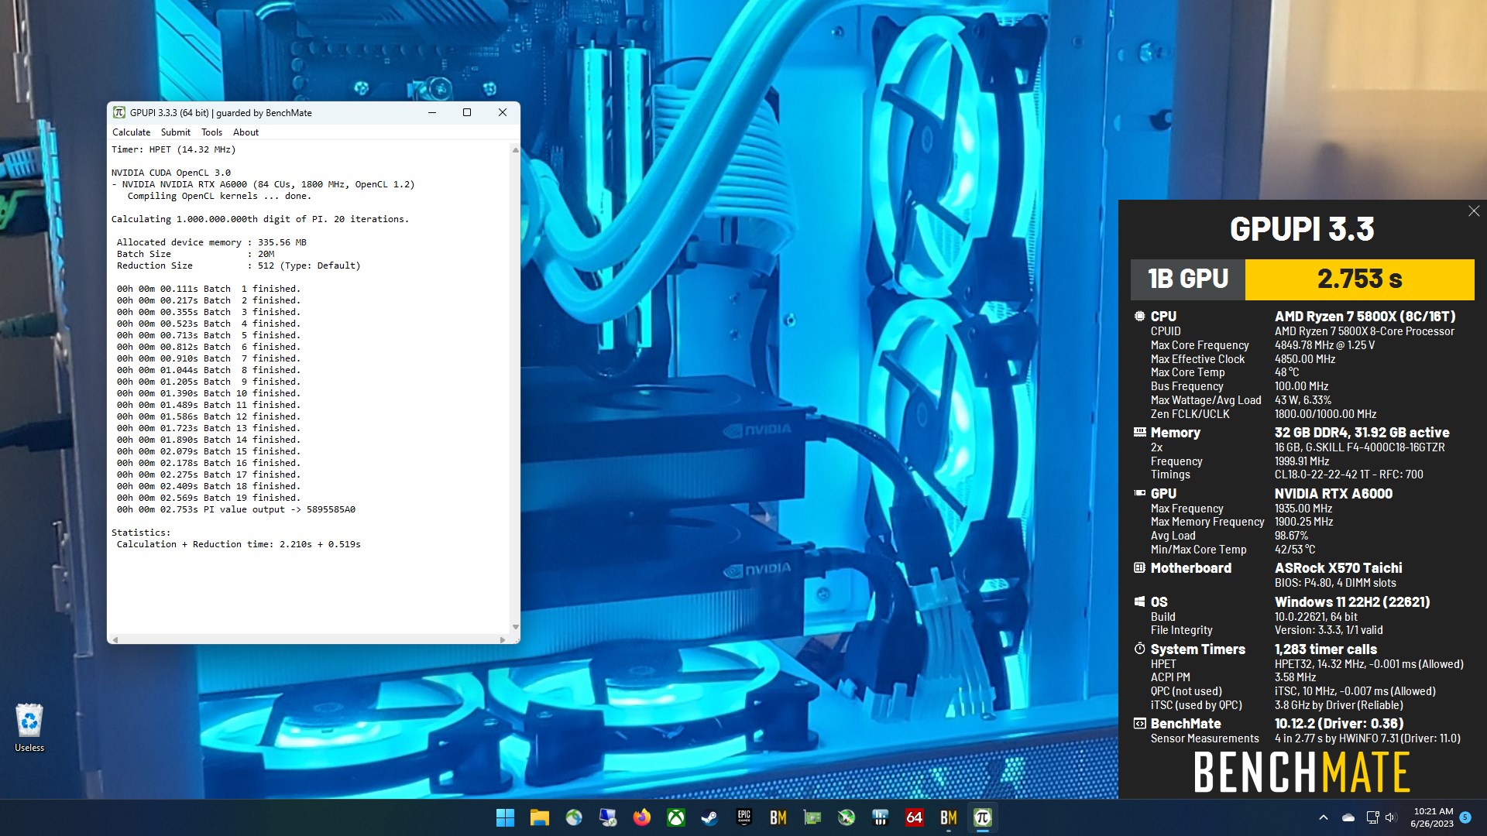Launch Firefox from the taskbar

tap(641, 817)
